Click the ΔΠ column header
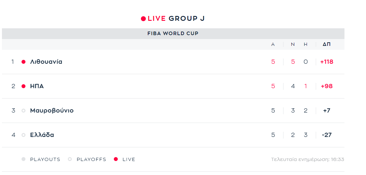Screen dimensions: 366x175 pyautogui.click(x=327, y=44)
